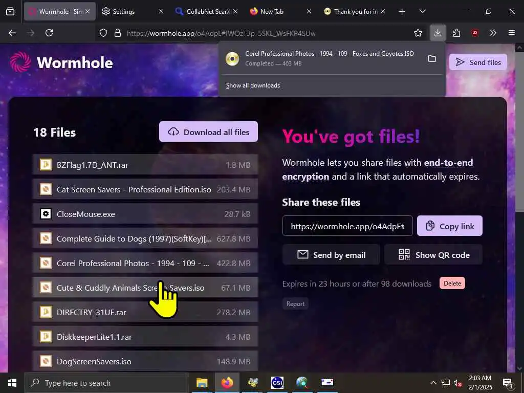The image size is (524, 393).
Task: Open a new browser tab
Action: (402, 12)
